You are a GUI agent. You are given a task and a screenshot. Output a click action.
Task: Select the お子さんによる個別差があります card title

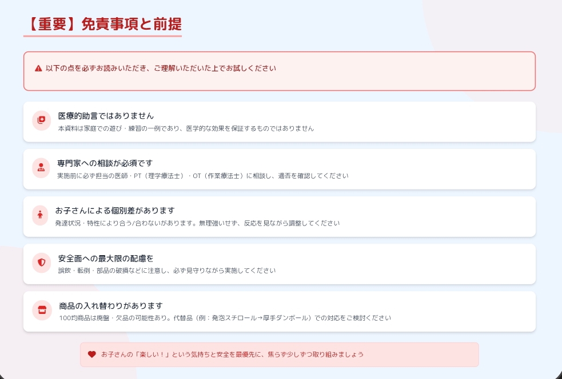coord(114,211)
